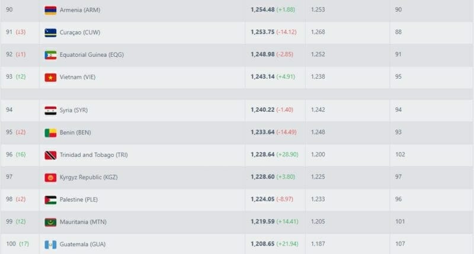
Task: Open the Vietnam (VIE) team link
Action: click(81, 77)
